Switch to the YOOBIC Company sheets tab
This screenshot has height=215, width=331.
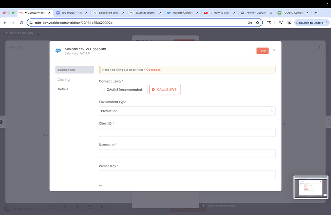pos(293,13)
